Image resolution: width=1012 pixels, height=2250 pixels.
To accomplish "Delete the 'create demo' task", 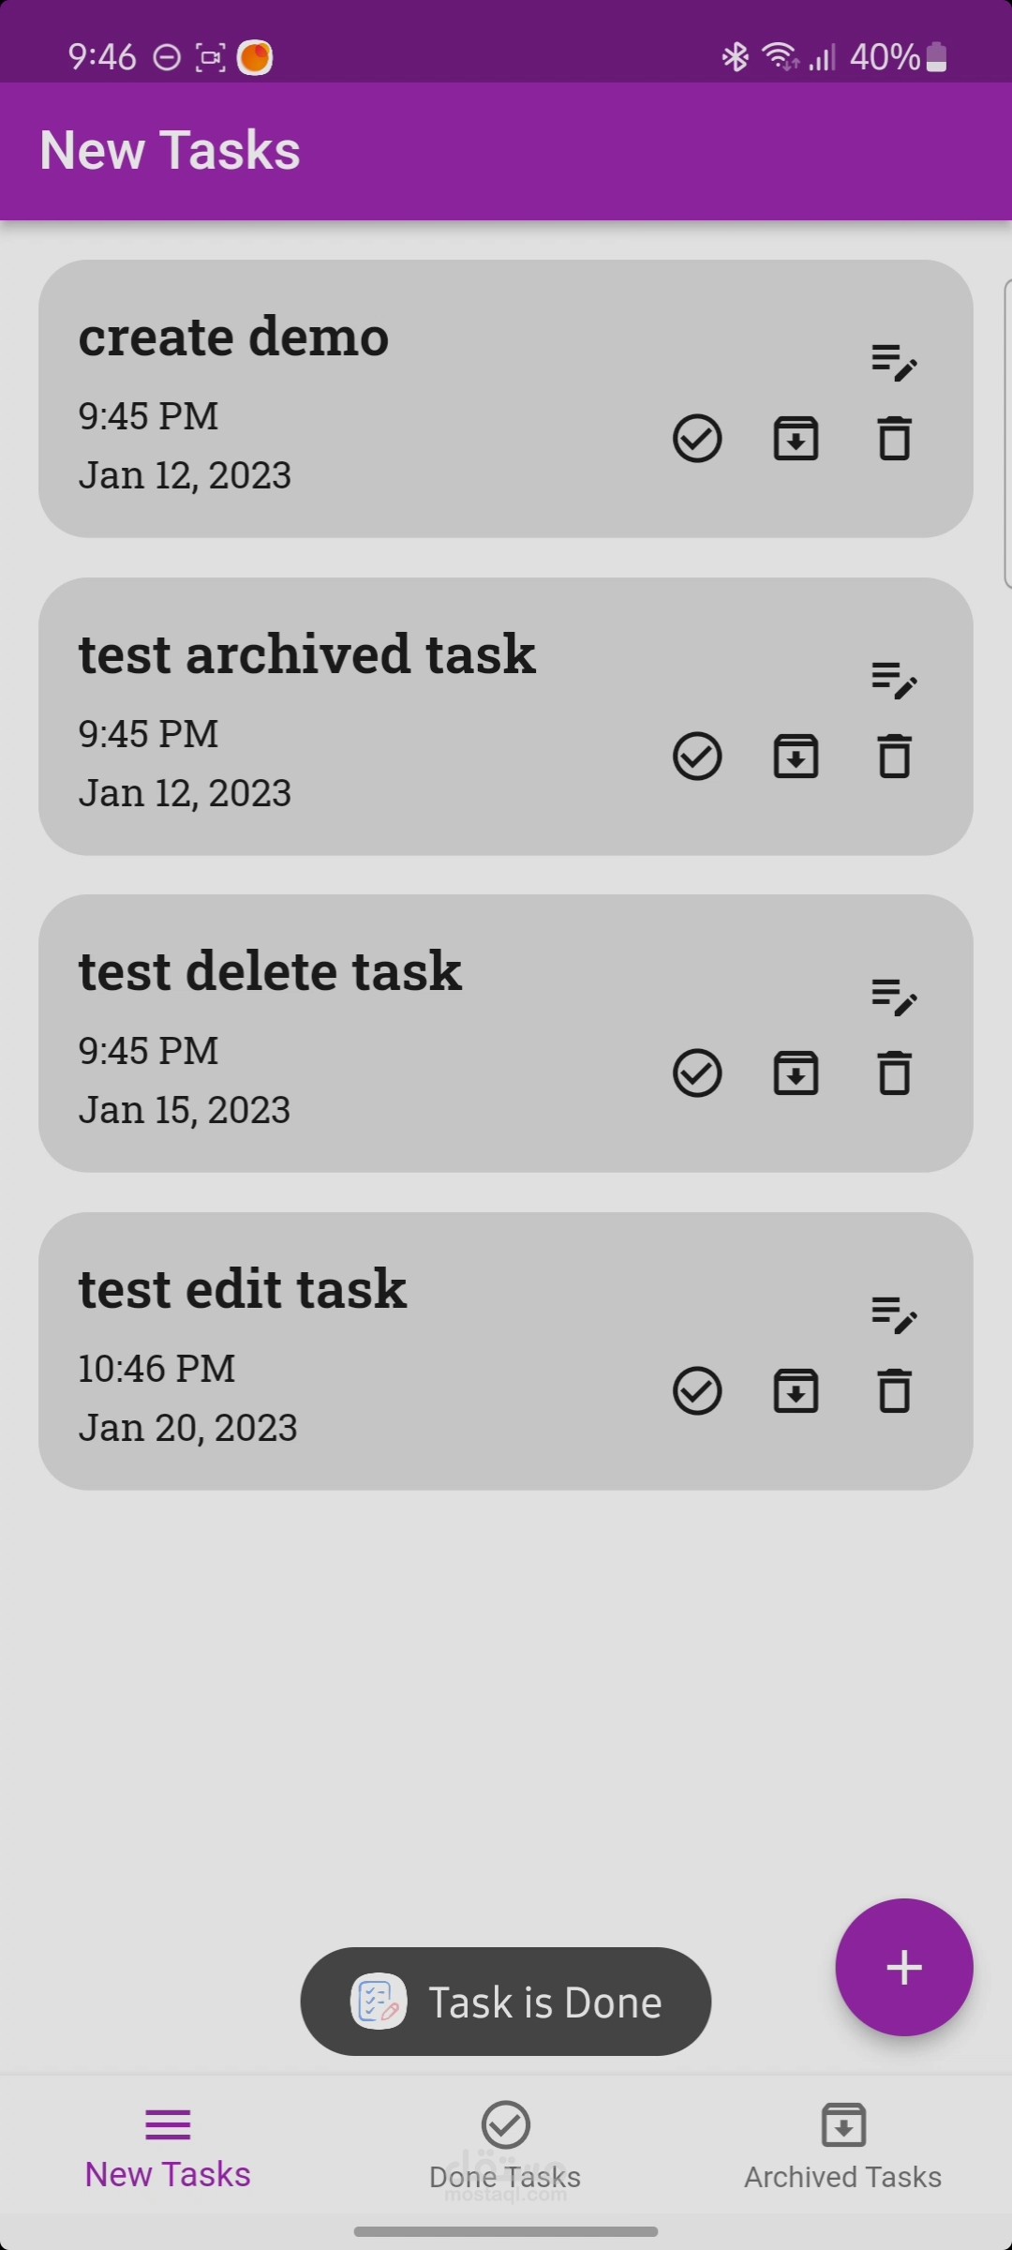I will pyautogui.click(x=894, y=439).
